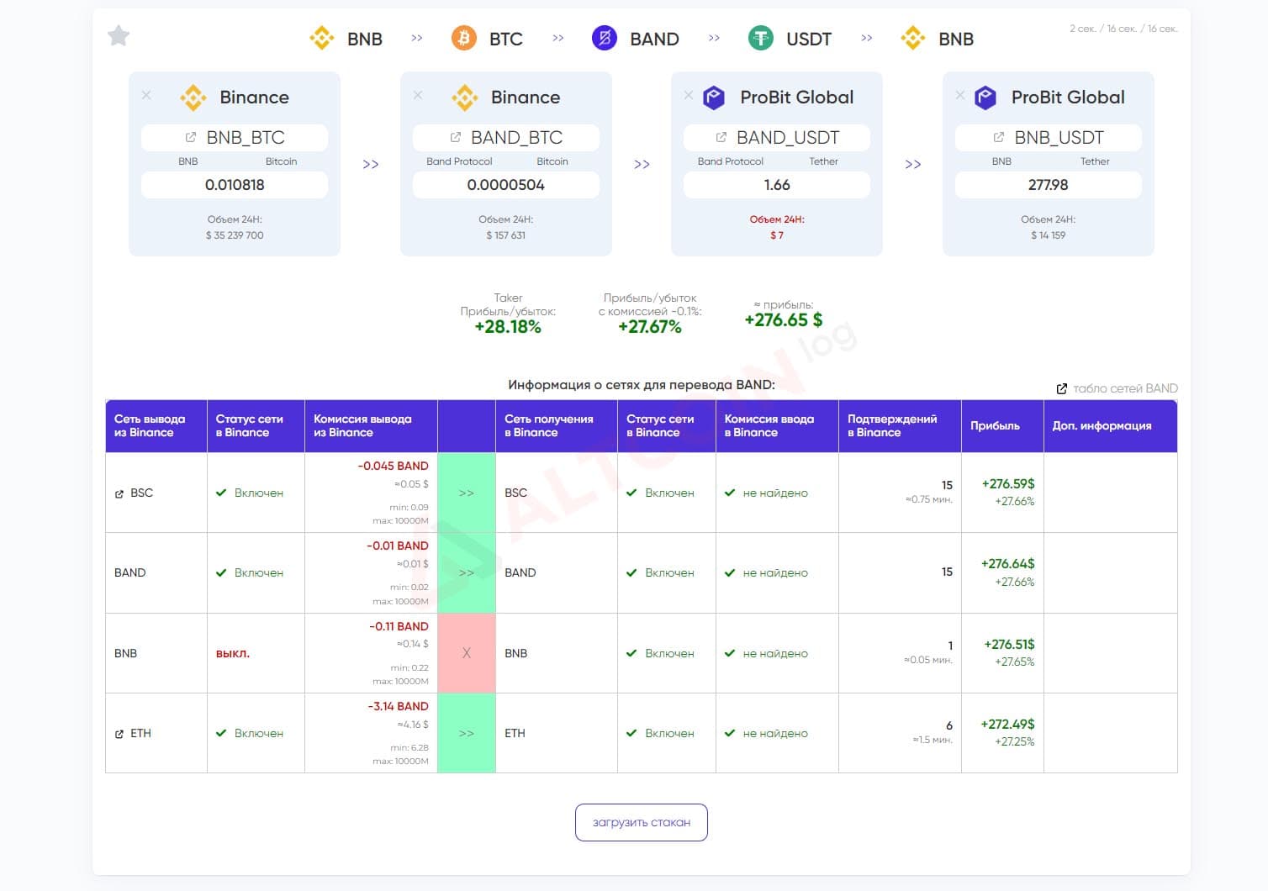Click the load order book button
Viewport: 1268px width, 891px height.
coord(642,822)
